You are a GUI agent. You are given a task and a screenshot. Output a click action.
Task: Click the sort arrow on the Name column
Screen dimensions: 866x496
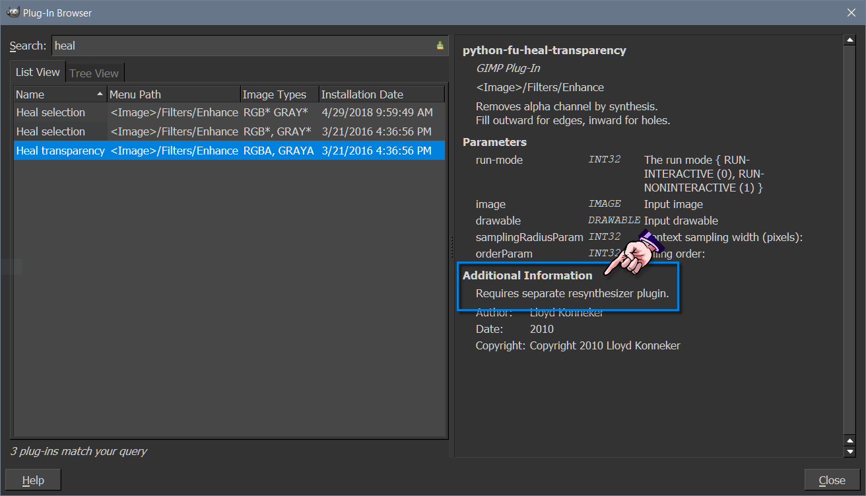coord(100,93)
